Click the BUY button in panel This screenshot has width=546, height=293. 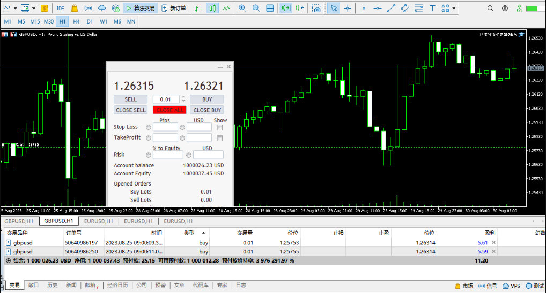coord(207,99)
